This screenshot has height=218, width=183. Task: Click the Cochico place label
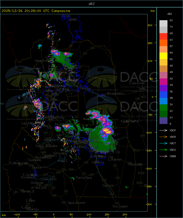108,186
